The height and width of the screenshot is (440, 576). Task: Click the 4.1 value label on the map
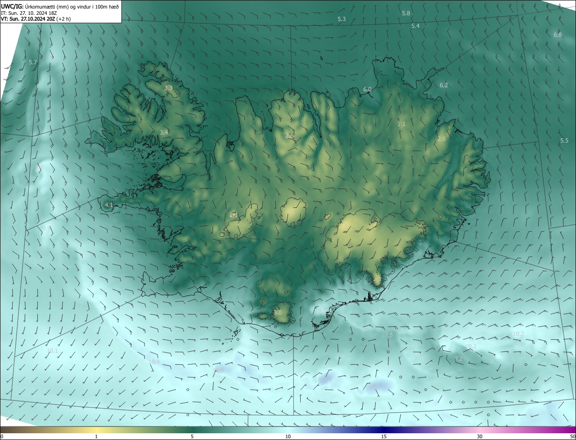[108, 205]
